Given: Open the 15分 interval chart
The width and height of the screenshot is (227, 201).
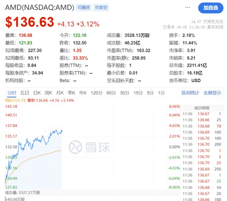Looking at the screenshot, I should (138, 93).
